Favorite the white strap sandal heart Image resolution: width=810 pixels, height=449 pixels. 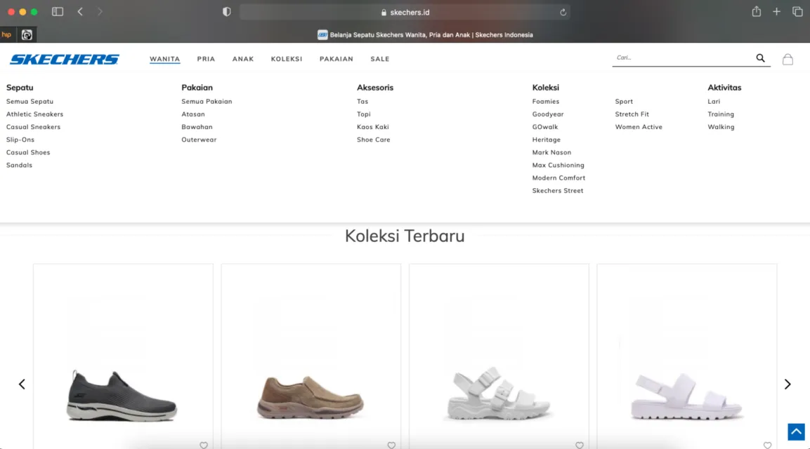pos(768,445)
